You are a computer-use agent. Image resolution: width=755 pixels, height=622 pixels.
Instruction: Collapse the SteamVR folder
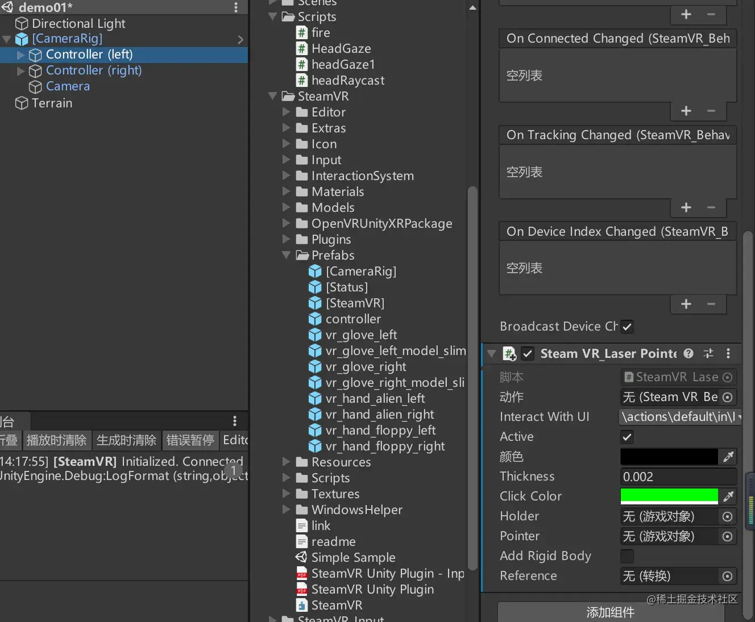point(273,96)
